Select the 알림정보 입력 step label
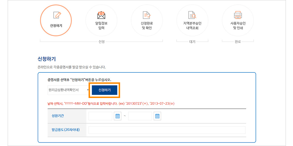The width and height of the screenshot is (293, 146). click(101, 26)
